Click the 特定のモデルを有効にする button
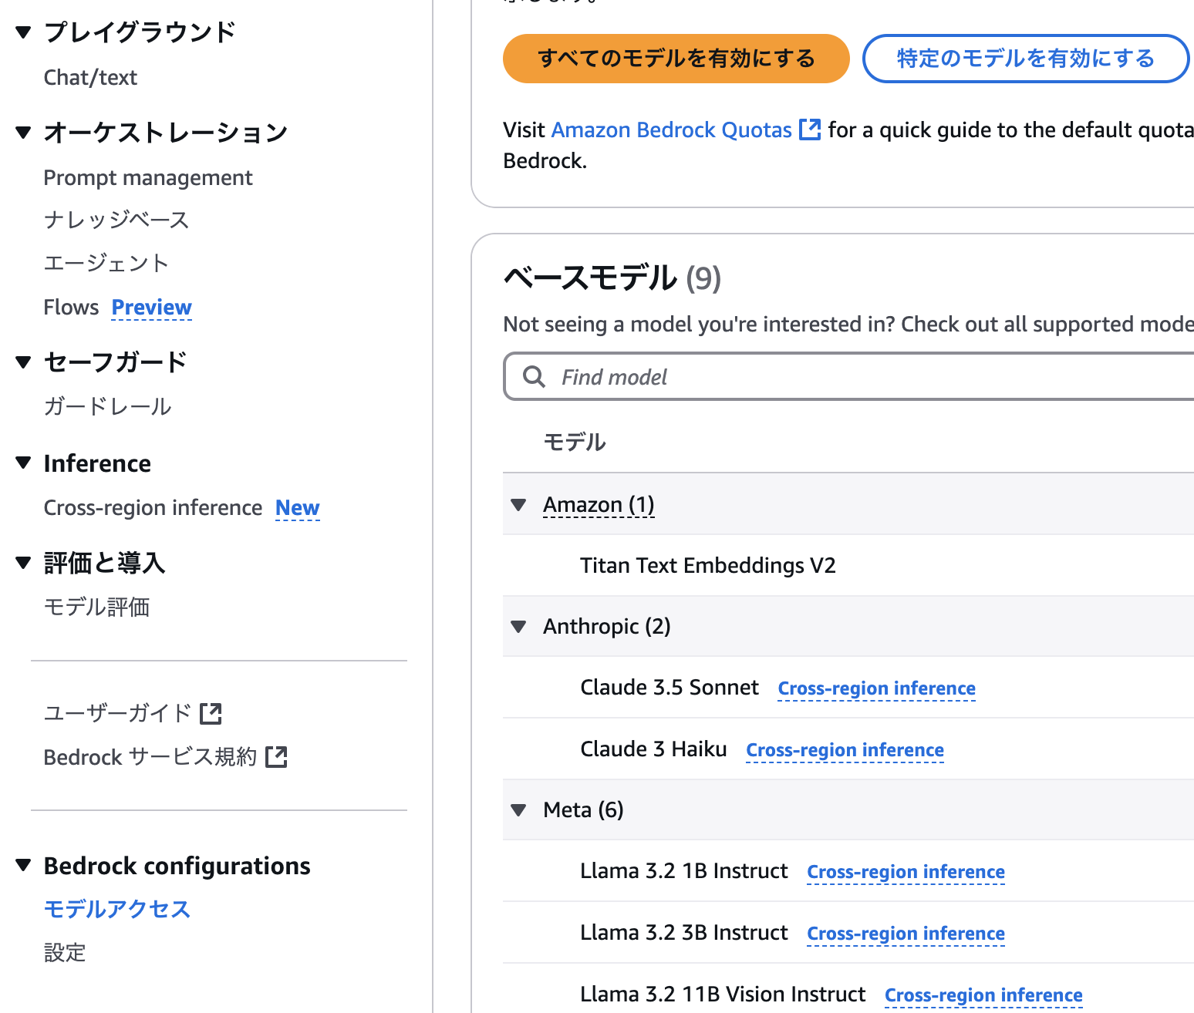The image size is (1194, 1013). pyautogui.click(x=1025, y=59)
